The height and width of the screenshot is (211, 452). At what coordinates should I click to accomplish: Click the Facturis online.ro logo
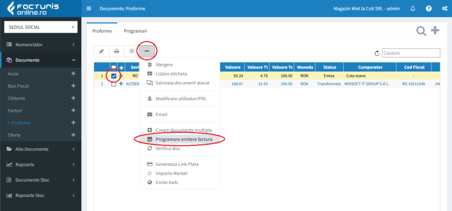coord(33,8)
